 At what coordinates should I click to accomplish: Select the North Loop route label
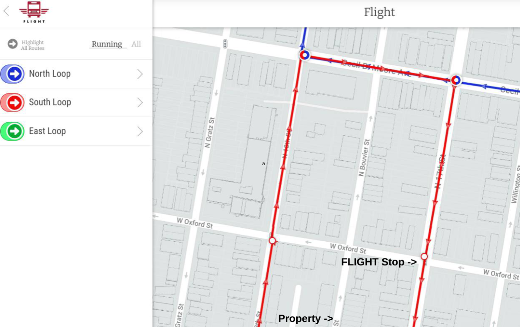tap(50, 74)
